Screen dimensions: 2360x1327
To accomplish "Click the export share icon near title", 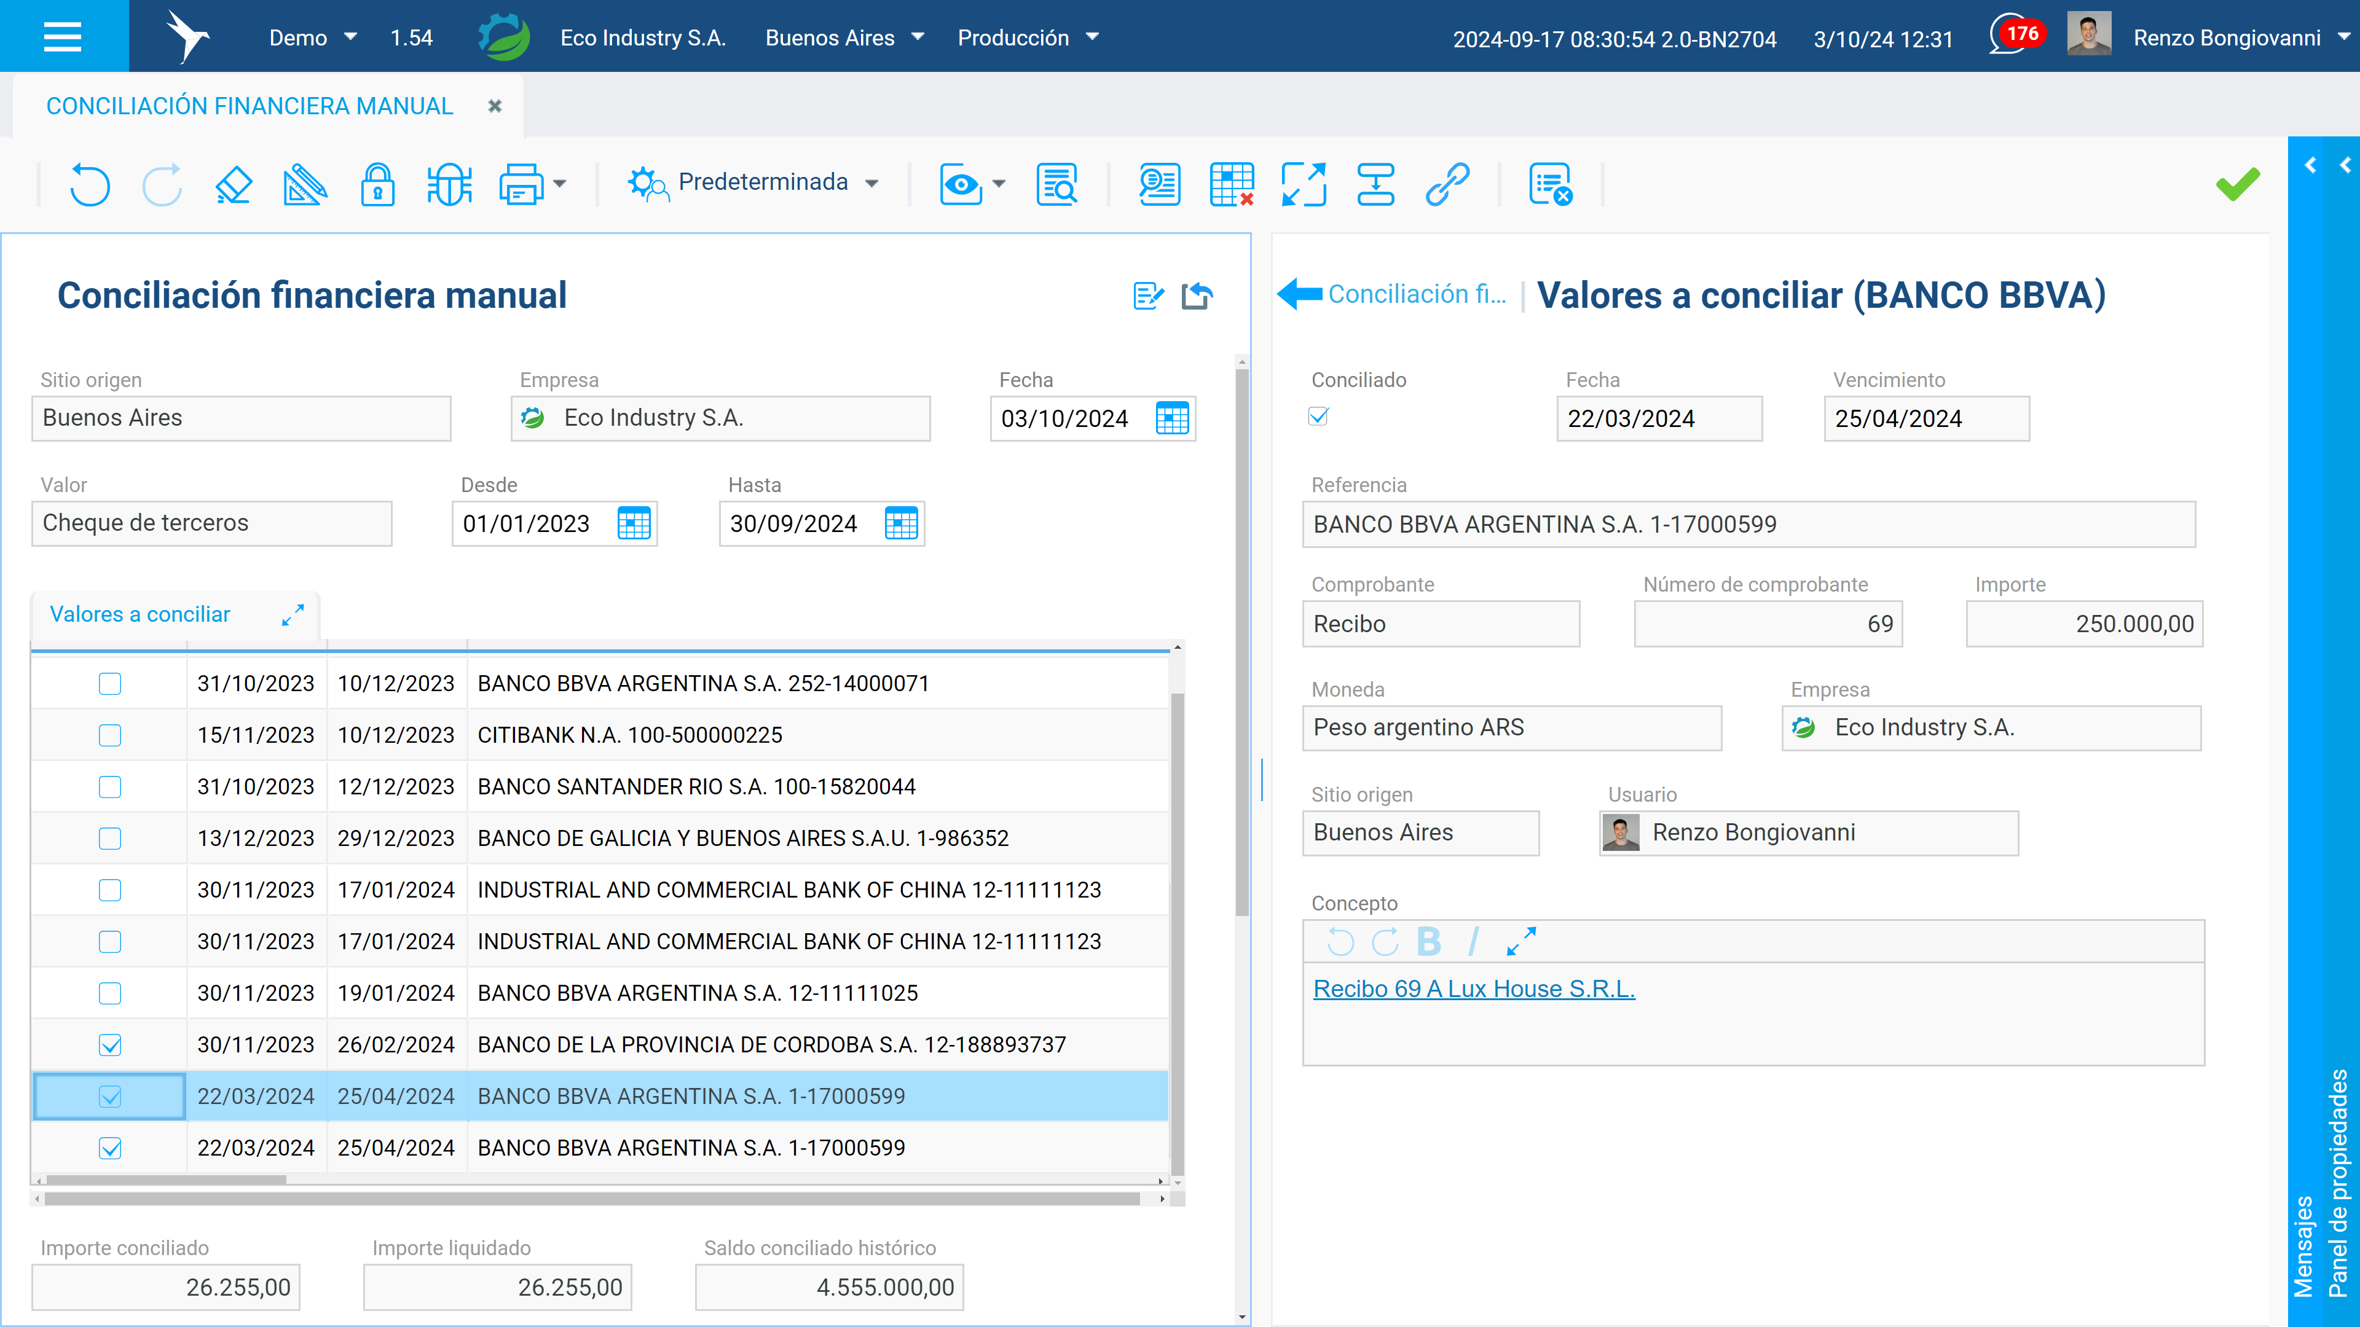I will 1197,295.
